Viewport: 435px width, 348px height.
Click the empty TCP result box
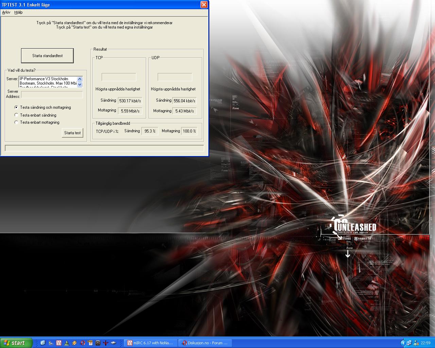(119, 77)
